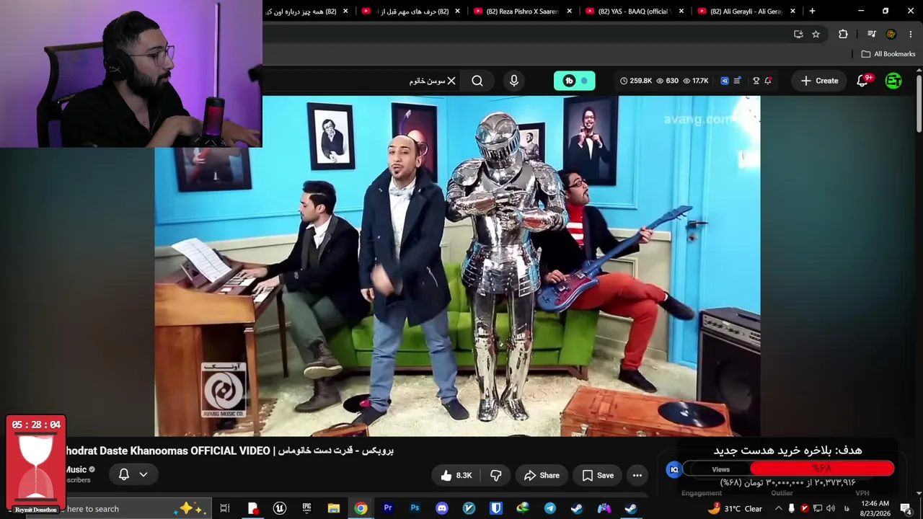Open Discord from the taskbar

(x=442, y=509)
